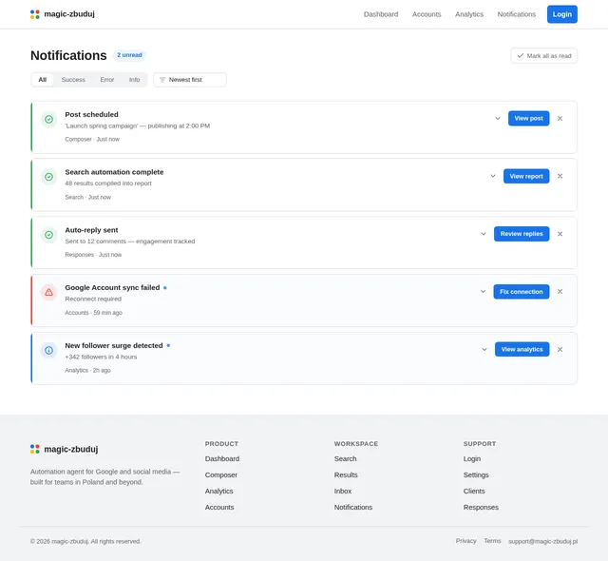Open footer Settings link

pos(476,474)
